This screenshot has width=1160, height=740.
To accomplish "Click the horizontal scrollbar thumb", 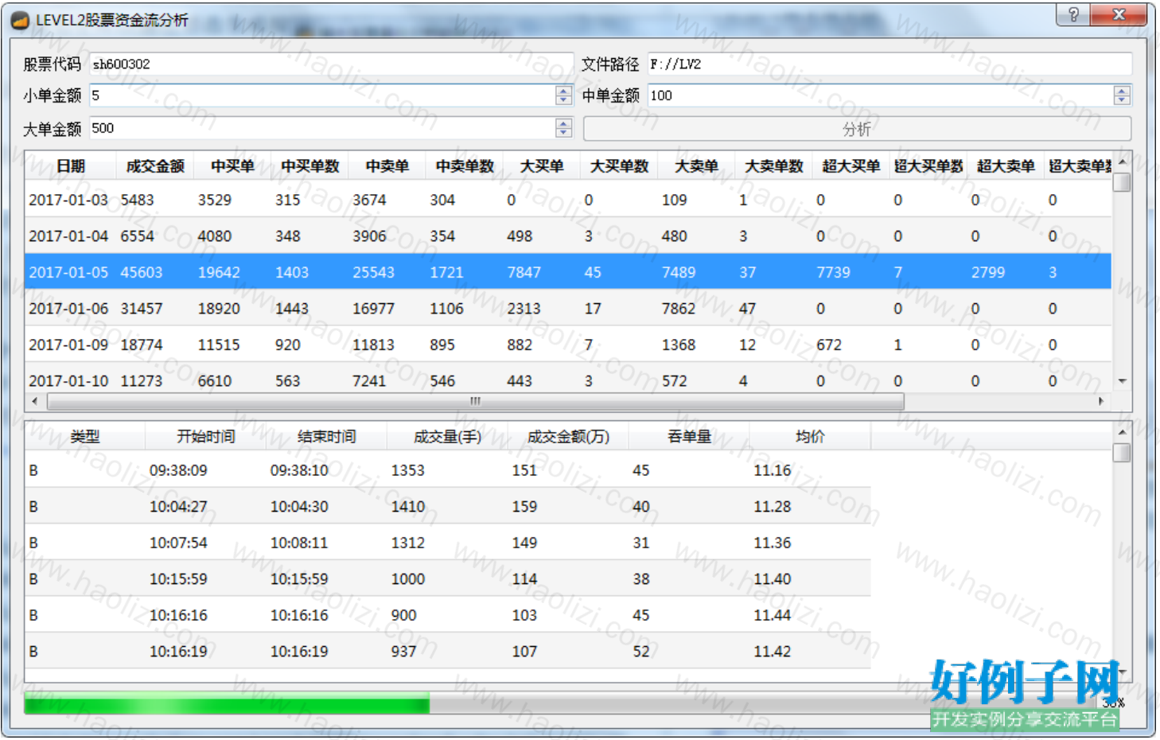I will click(x=475, y=402).
